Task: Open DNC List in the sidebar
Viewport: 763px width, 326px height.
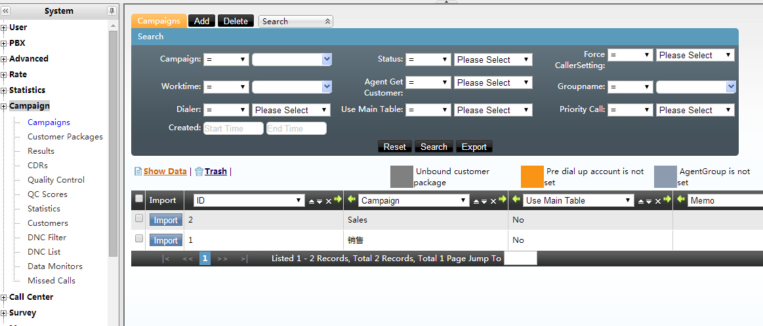Action: coord(44,252)
